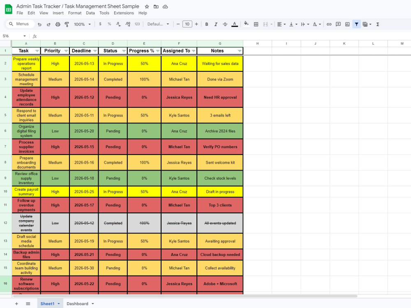The image size is (411, 308).
Task: Open Functions sigma icon
Action: coord(378,24)
